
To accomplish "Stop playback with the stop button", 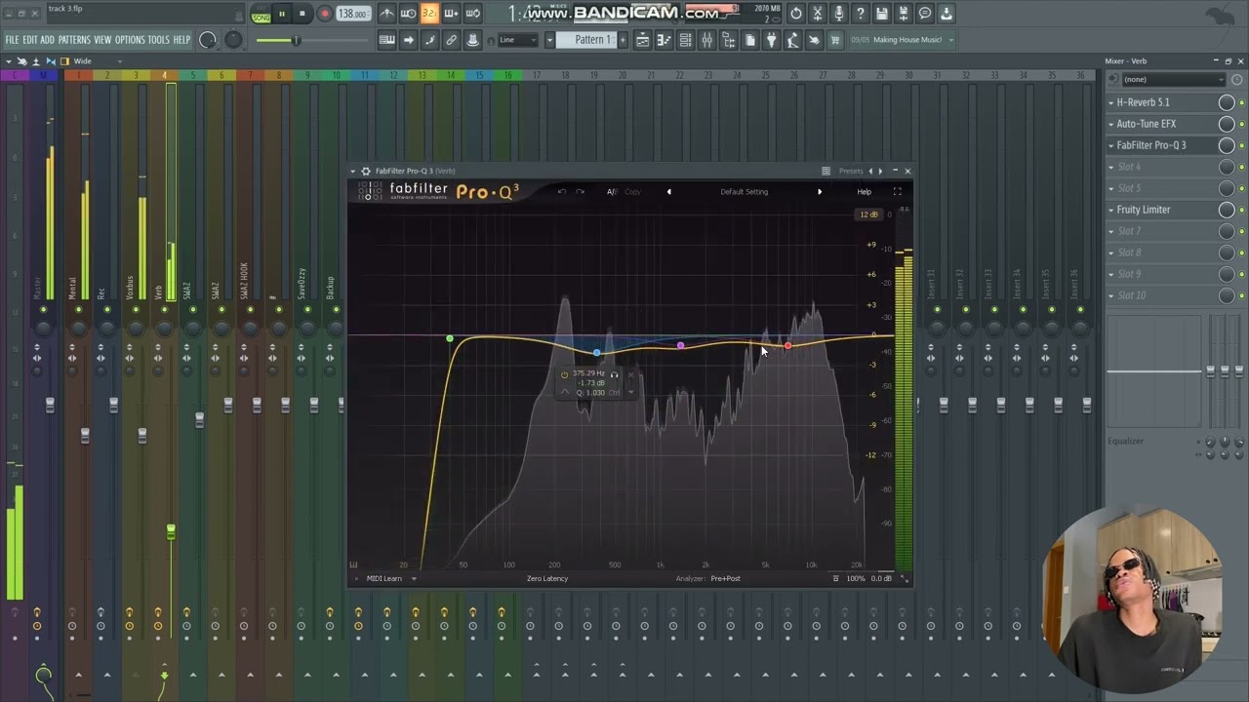I will [302, 14].
